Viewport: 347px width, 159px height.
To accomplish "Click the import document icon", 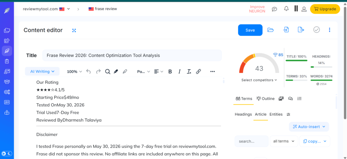I will tap(286, 30).
